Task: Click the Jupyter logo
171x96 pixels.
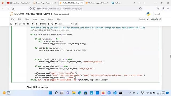Action: click(17, 14)
